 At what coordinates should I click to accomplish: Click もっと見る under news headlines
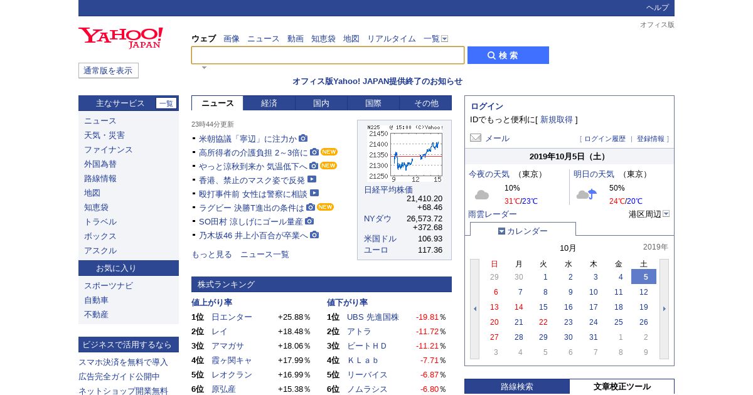[x=211, y=255]
